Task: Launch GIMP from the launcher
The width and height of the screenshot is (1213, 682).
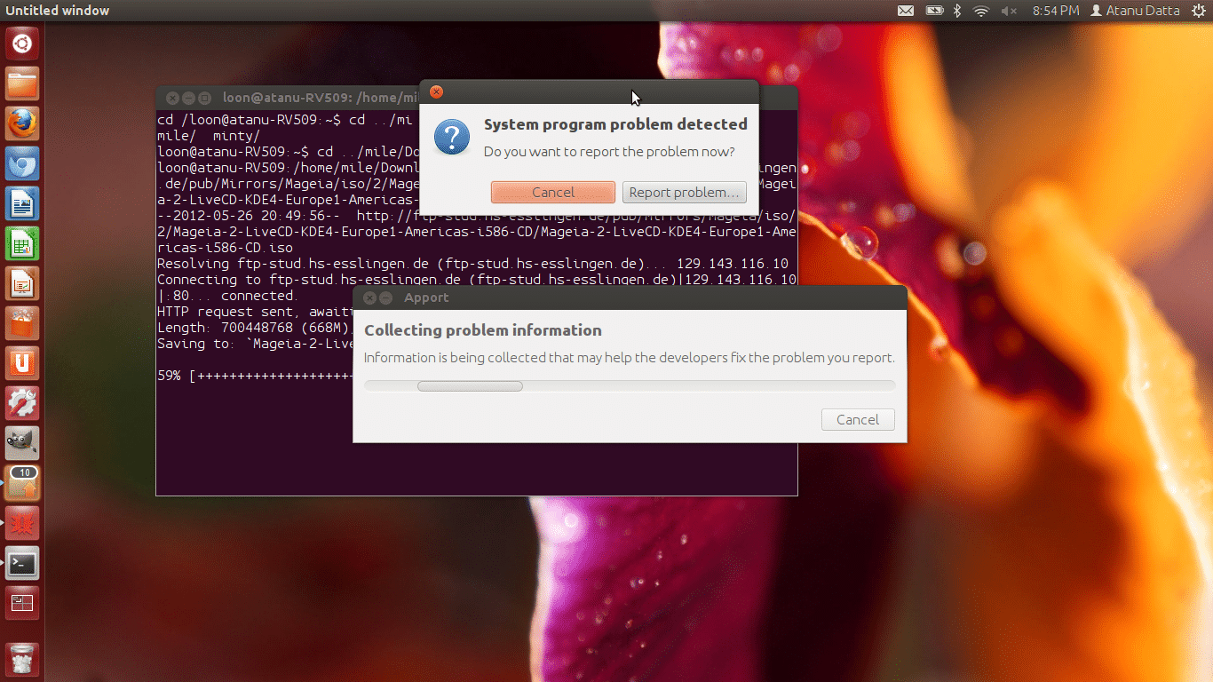Action: tap(22, 443)
